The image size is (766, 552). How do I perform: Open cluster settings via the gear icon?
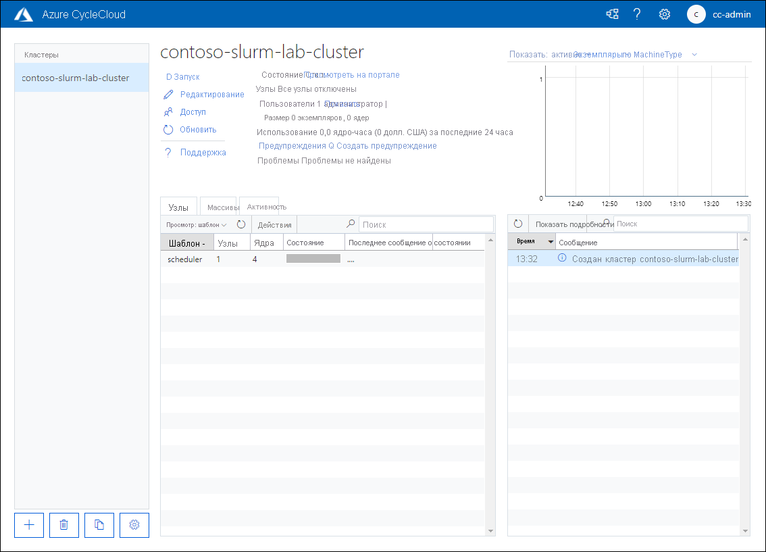(134, 525)
